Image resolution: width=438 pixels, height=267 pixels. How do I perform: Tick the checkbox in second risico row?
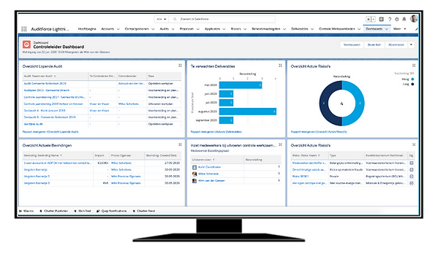tap(412, 170)
